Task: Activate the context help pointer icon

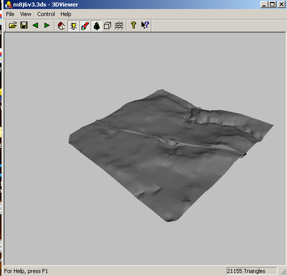Action: click(x=145, y=26)
